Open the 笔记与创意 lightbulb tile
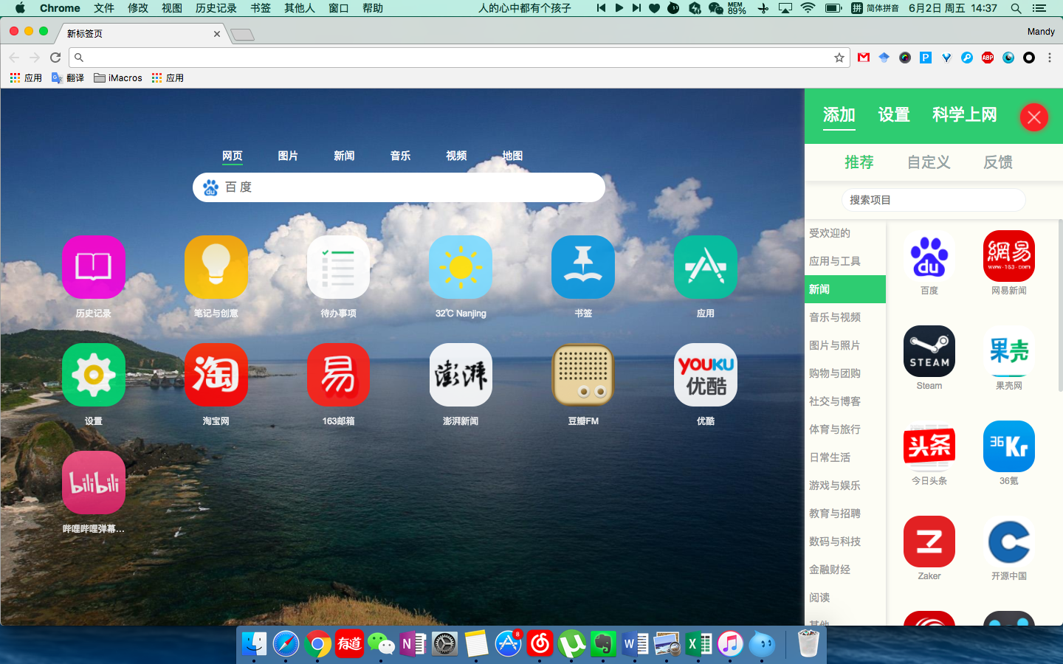The image size is (1063, 664). [216, 267]
